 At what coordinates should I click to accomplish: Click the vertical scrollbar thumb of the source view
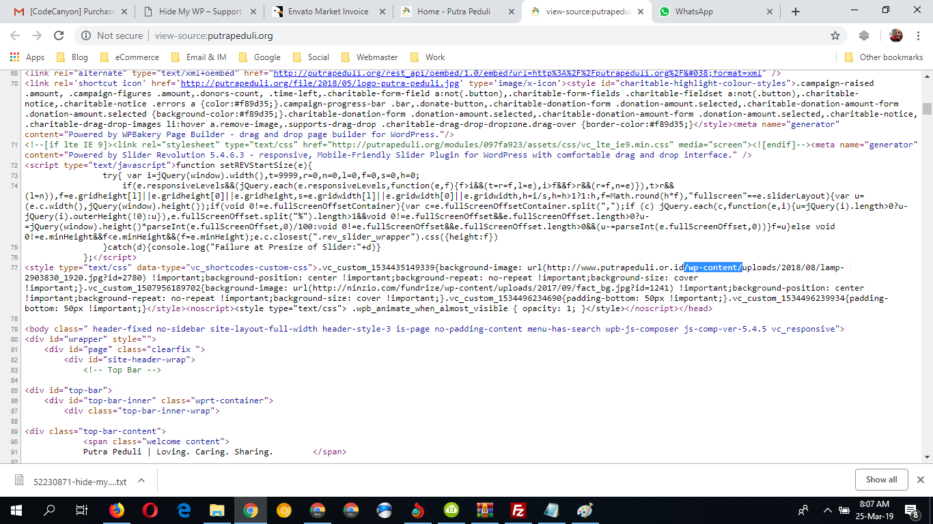pos(927,109)
